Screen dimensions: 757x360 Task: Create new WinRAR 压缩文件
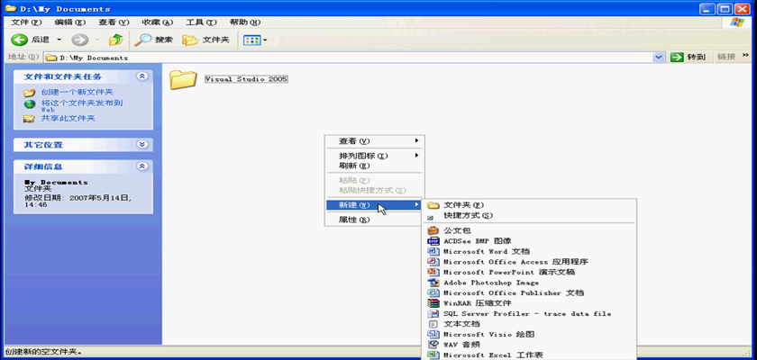[530, 303]
